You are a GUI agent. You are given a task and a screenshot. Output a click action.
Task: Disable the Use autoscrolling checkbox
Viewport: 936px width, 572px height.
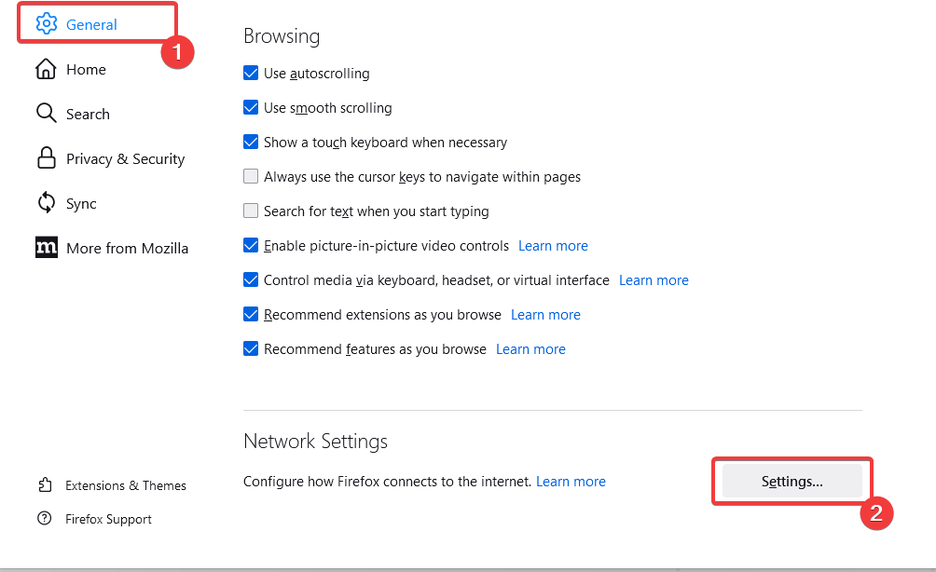click(x=251, y=74)
